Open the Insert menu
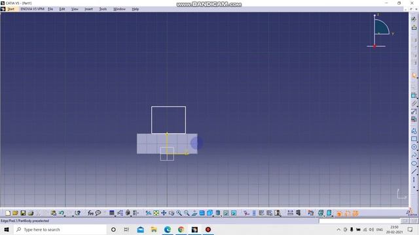419x235 pixels. [88, 9]
